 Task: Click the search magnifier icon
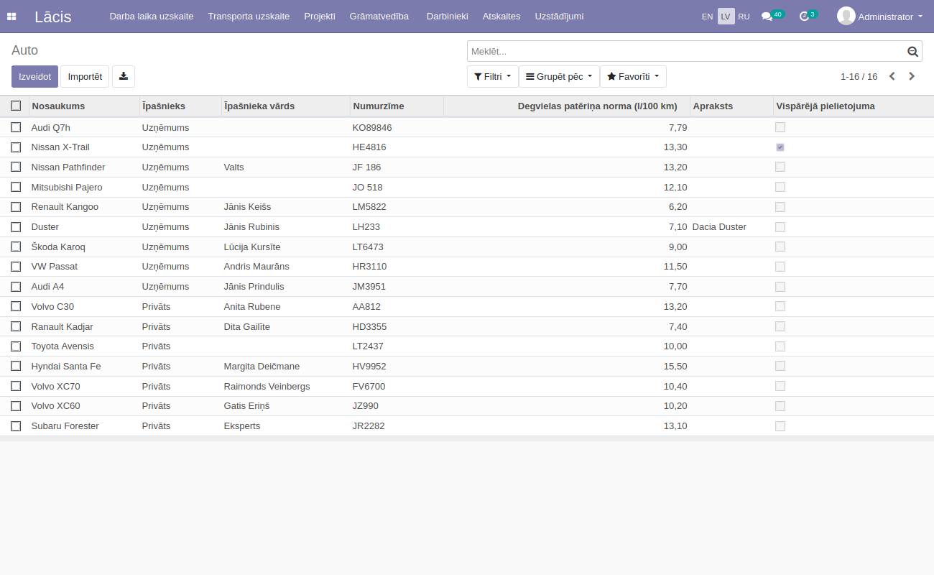pyautogui.click(x=912, y=51)
